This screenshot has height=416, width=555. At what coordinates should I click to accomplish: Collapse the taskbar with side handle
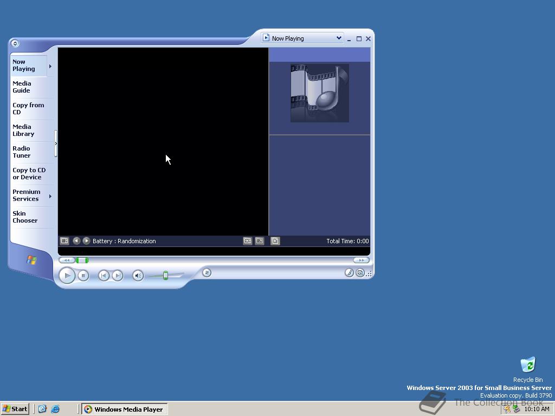[x=56, y=144]
